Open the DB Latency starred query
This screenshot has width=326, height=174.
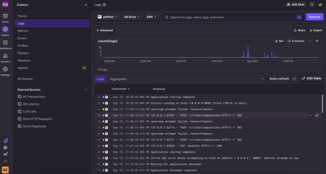click(x=52, y=104)
